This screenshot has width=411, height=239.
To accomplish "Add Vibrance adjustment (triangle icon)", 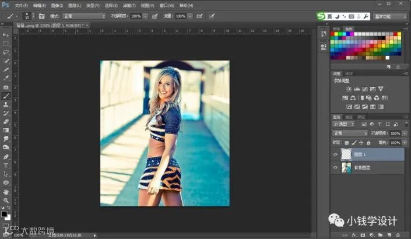I will point(381,89).
